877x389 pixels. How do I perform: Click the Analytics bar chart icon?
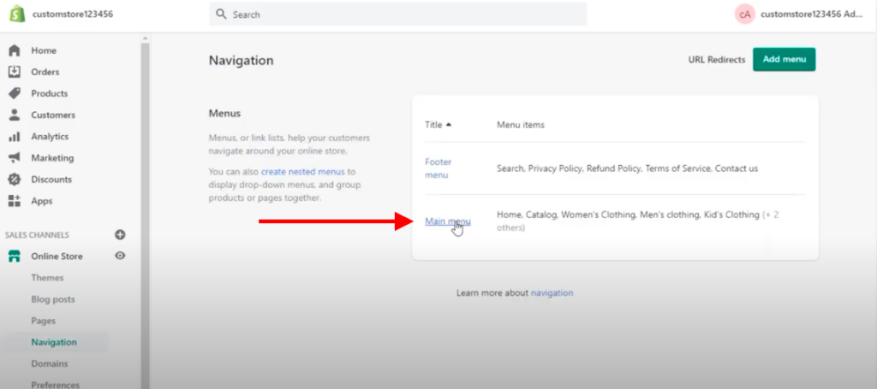point(14,136)
